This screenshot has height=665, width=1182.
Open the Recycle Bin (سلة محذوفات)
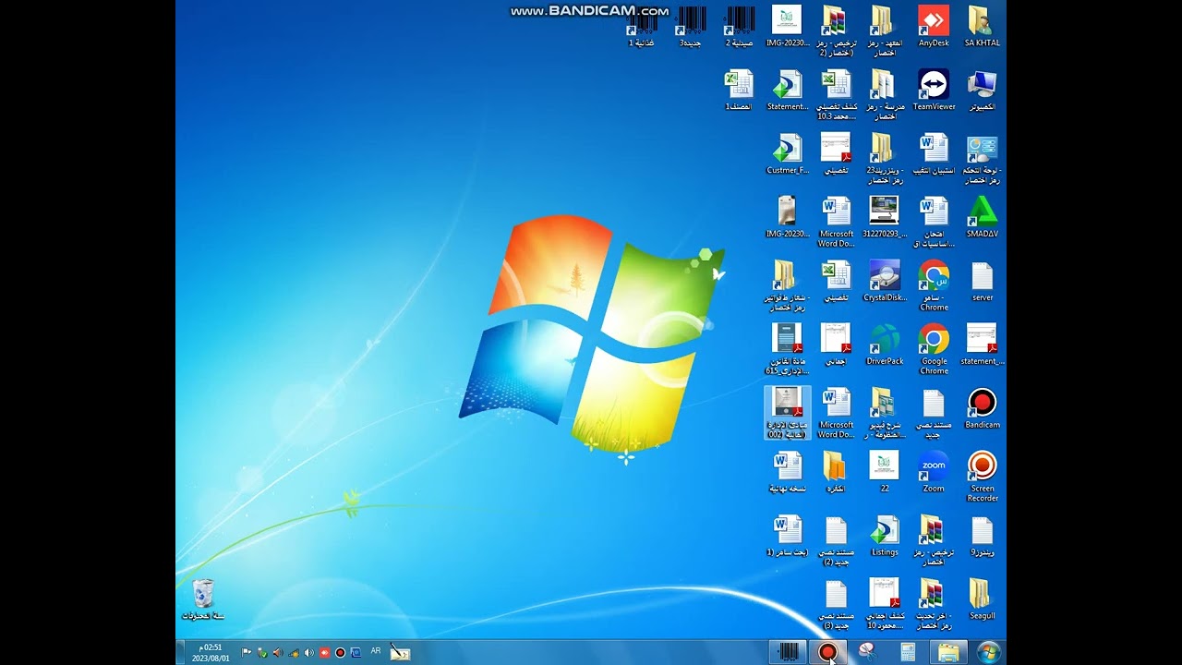[x=203, y=600]
